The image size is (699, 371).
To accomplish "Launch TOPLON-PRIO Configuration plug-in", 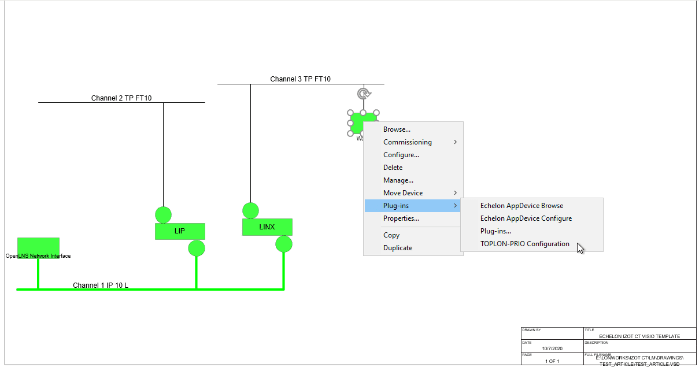I will pos(524,244).
